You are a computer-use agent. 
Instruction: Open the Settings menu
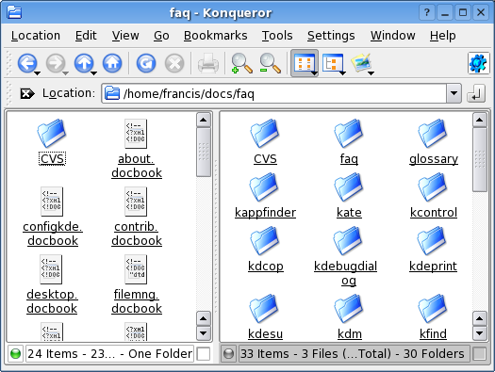pyautogui.click(x=331, y=36)
